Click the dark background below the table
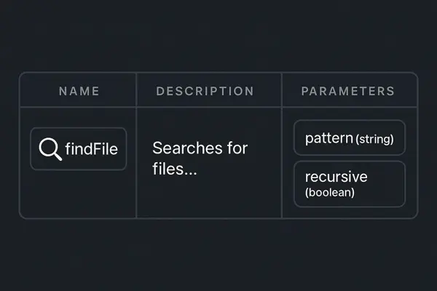 click(219, 255)
